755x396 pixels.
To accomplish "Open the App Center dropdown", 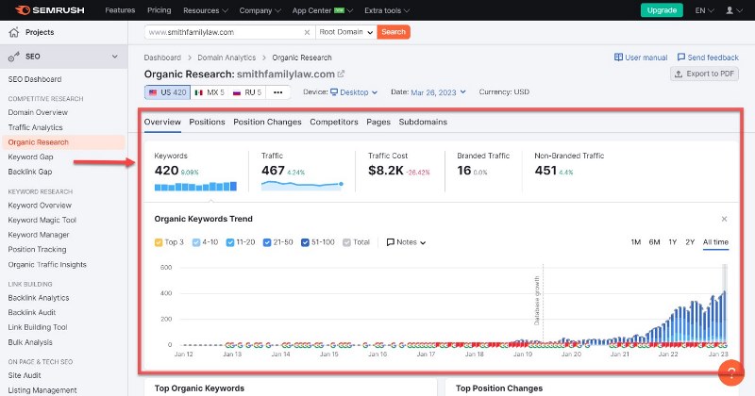I will point(323,10).
